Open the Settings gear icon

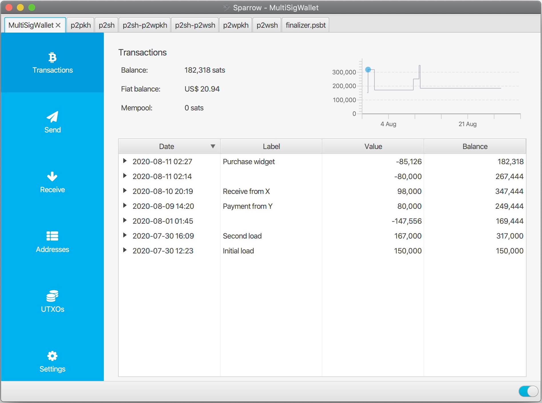click(52, 356)
